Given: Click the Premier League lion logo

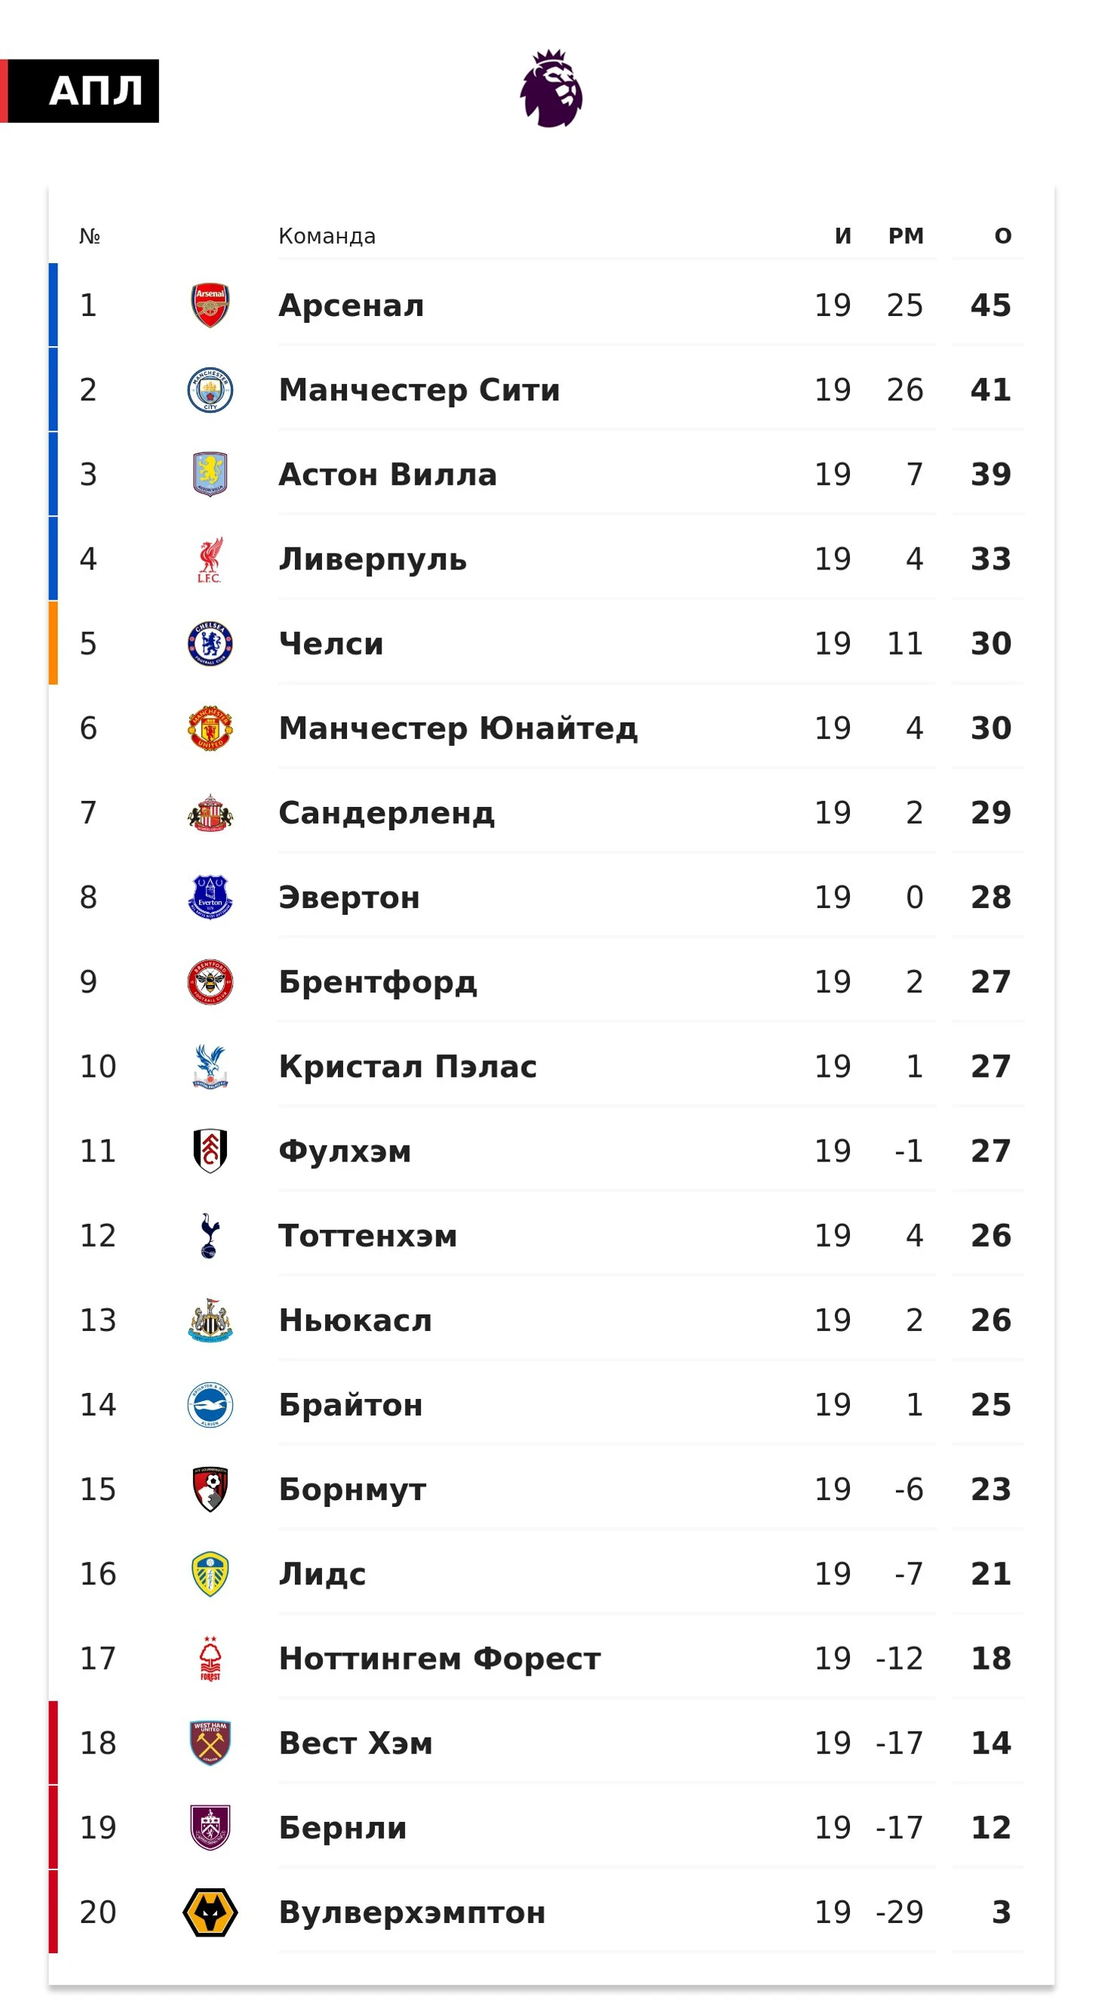Looking at the screenshot, I should pyautogui.click(x=550, y=89).
